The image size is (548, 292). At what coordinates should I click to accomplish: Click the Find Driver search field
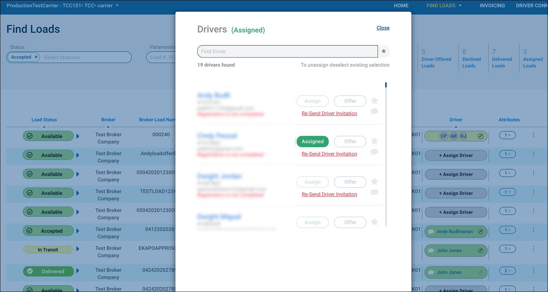pos(287,51)
